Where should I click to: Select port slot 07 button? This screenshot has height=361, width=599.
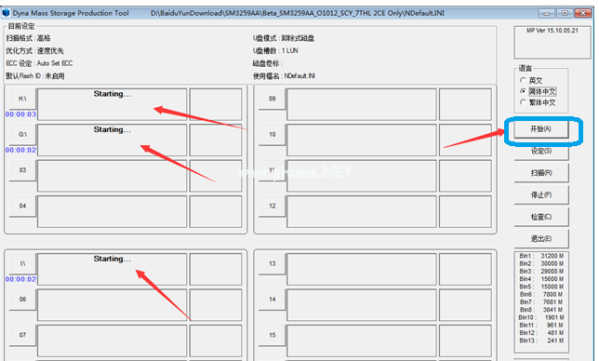tap(22, 335)
